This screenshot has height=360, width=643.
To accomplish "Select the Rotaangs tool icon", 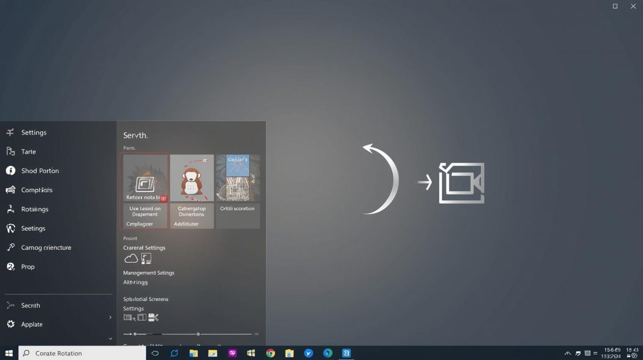I will pyautogui.click(x=10, y=209).
